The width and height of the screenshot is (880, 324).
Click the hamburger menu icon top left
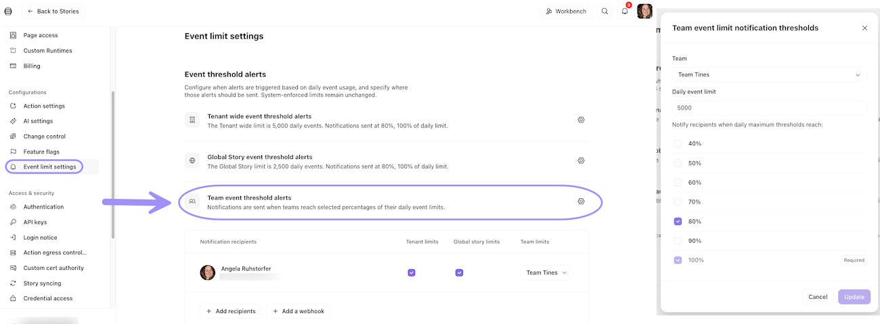click(8, 11)
